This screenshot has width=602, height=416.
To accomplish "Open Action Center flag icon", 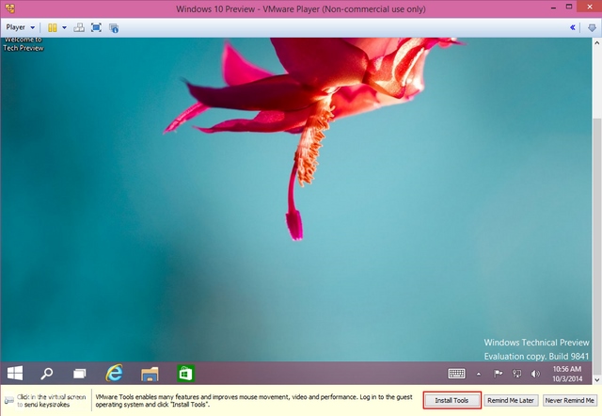I will 498,374.
